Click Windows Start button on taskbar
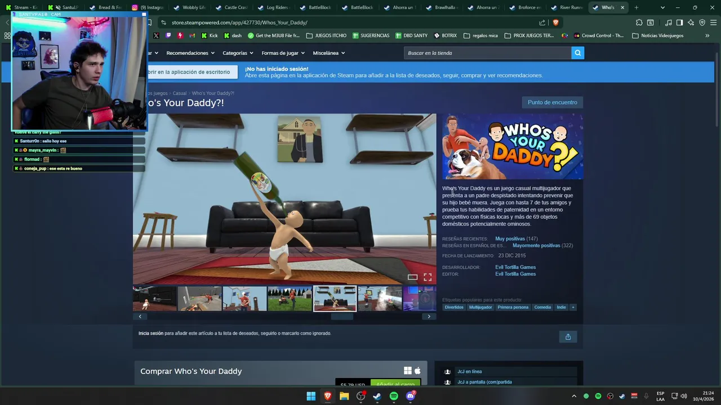This screenshot has width=721, height=405. pyautogui.click(x=311, y=396)
